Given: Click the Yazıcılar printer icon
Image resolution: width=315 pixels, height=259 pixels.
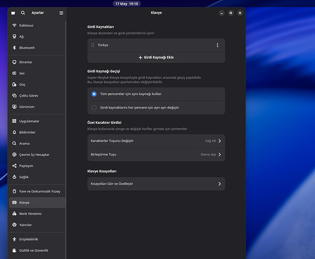Looking at the screenshot, I should (15, 225).
